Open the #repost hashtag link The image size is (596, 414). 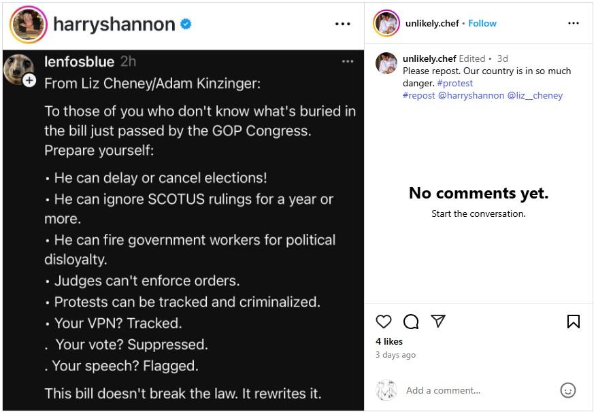click(x=418, y=95)
